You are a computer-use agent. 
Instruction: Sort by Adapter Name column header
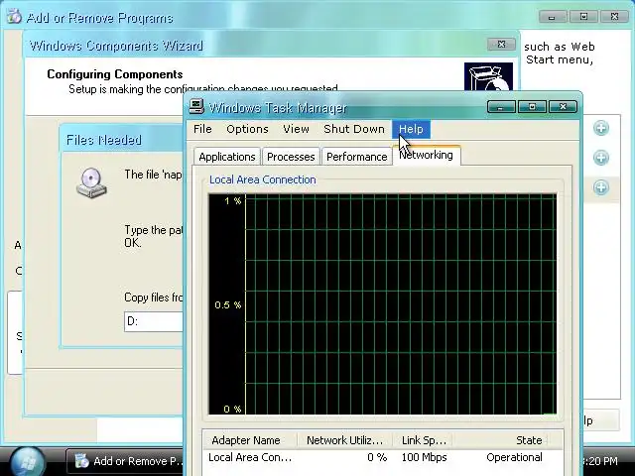point(250,440)
